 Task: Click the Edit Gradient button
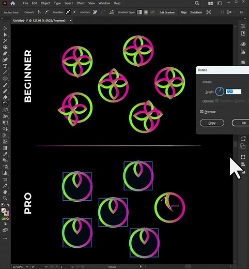click(167, 12)
